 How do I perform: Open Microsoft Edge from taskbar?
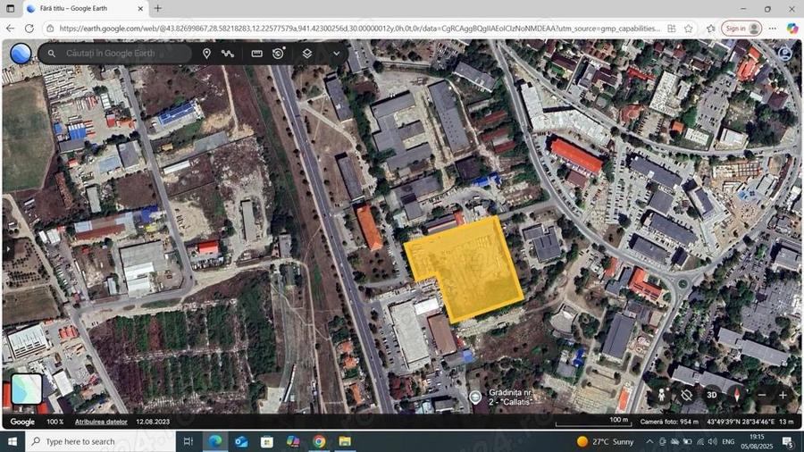[x=215, y=441]
